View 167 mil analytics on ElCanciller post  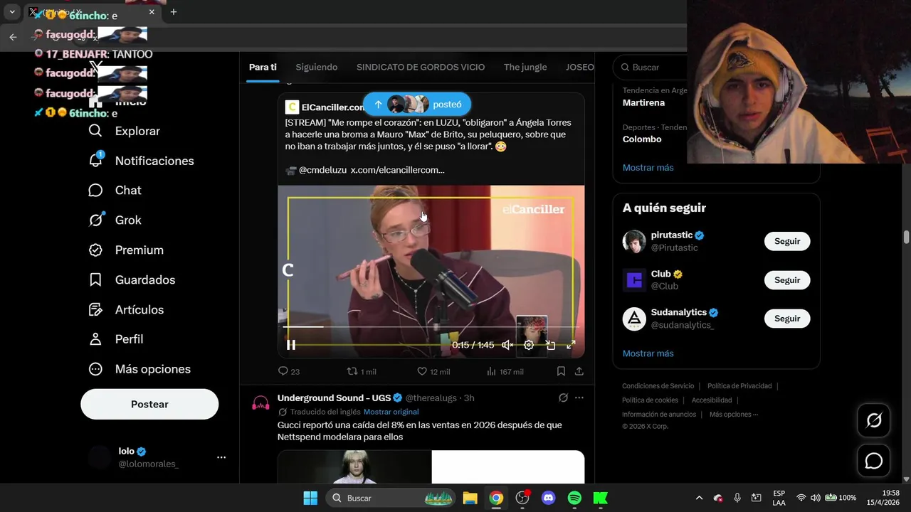click(x=505, y=371)
